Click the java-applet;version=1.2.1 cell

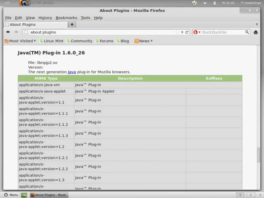point(46,156)
